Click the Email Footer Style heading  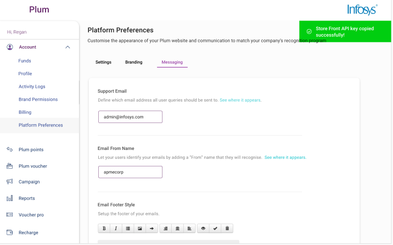coord(116,205)
